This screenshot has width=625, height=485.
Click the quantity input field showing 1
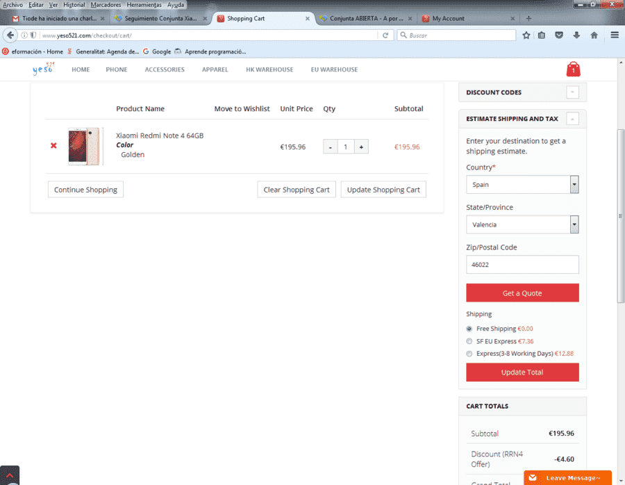pos(346,147)
